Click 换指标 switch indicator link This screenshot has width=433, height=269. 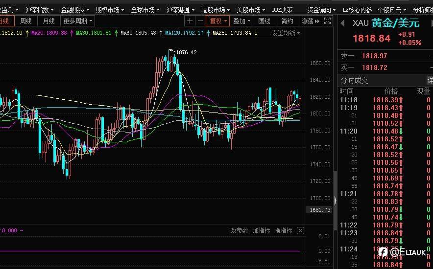[x=283, y=231]
